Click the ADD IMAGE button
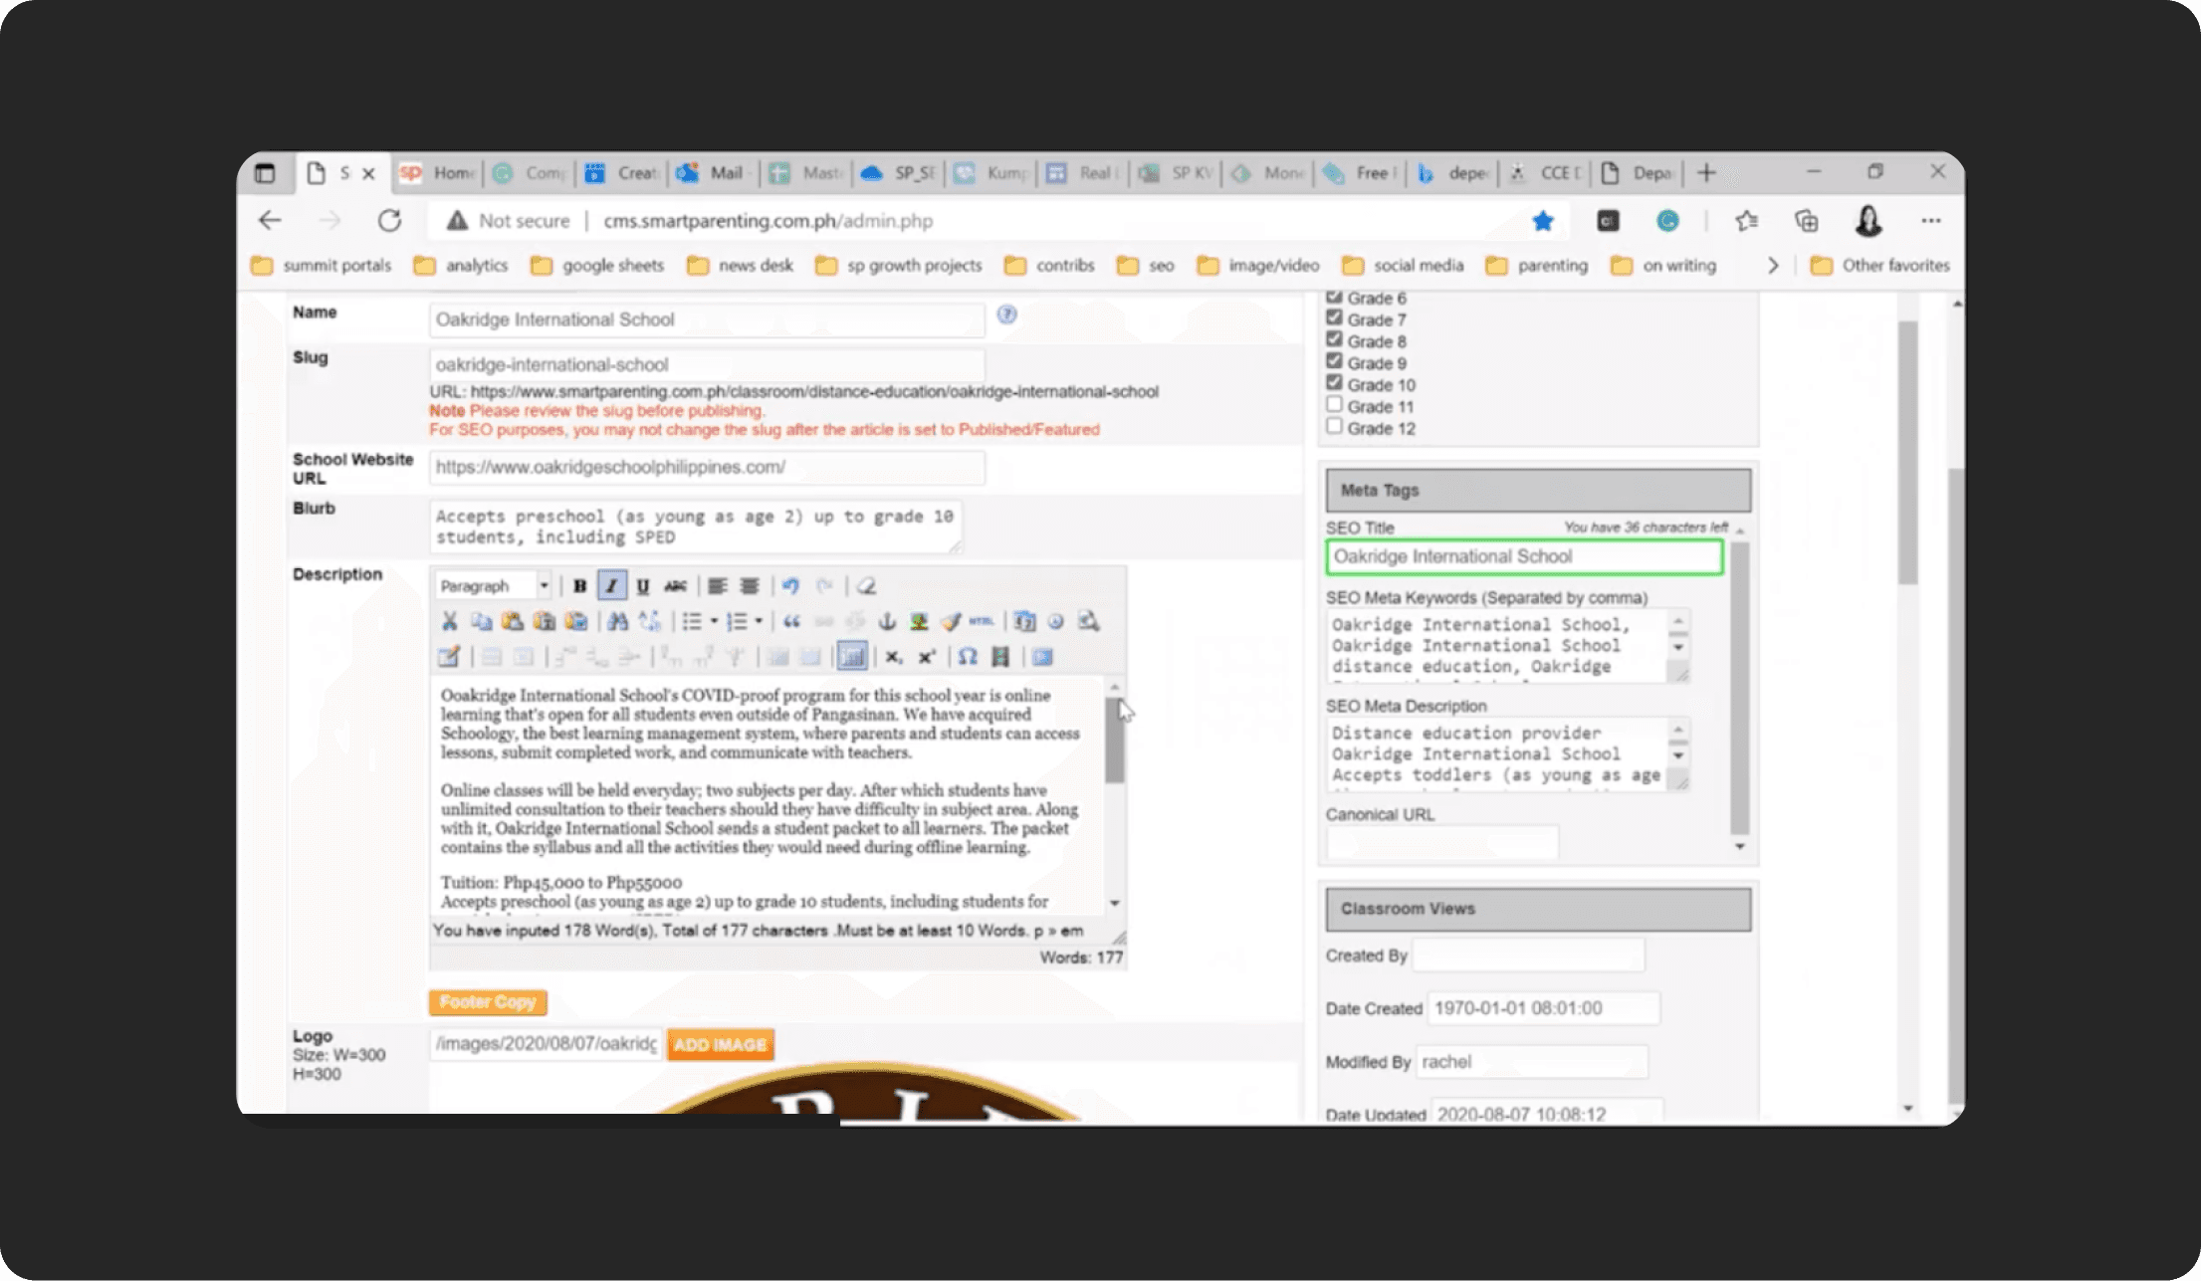This screenshot has width=2201, height=1281. (720, 1045)
